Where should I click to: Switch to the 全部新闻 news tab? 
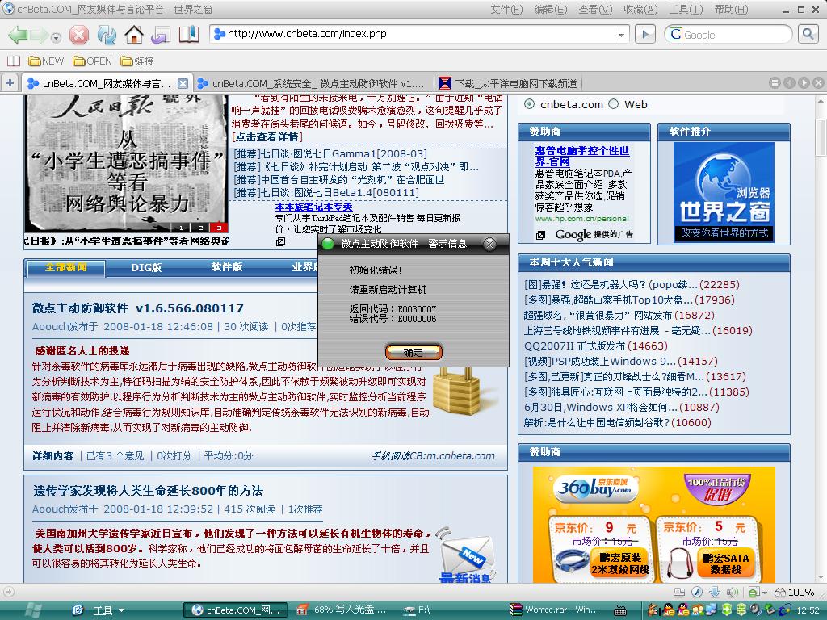coord(66,268)
